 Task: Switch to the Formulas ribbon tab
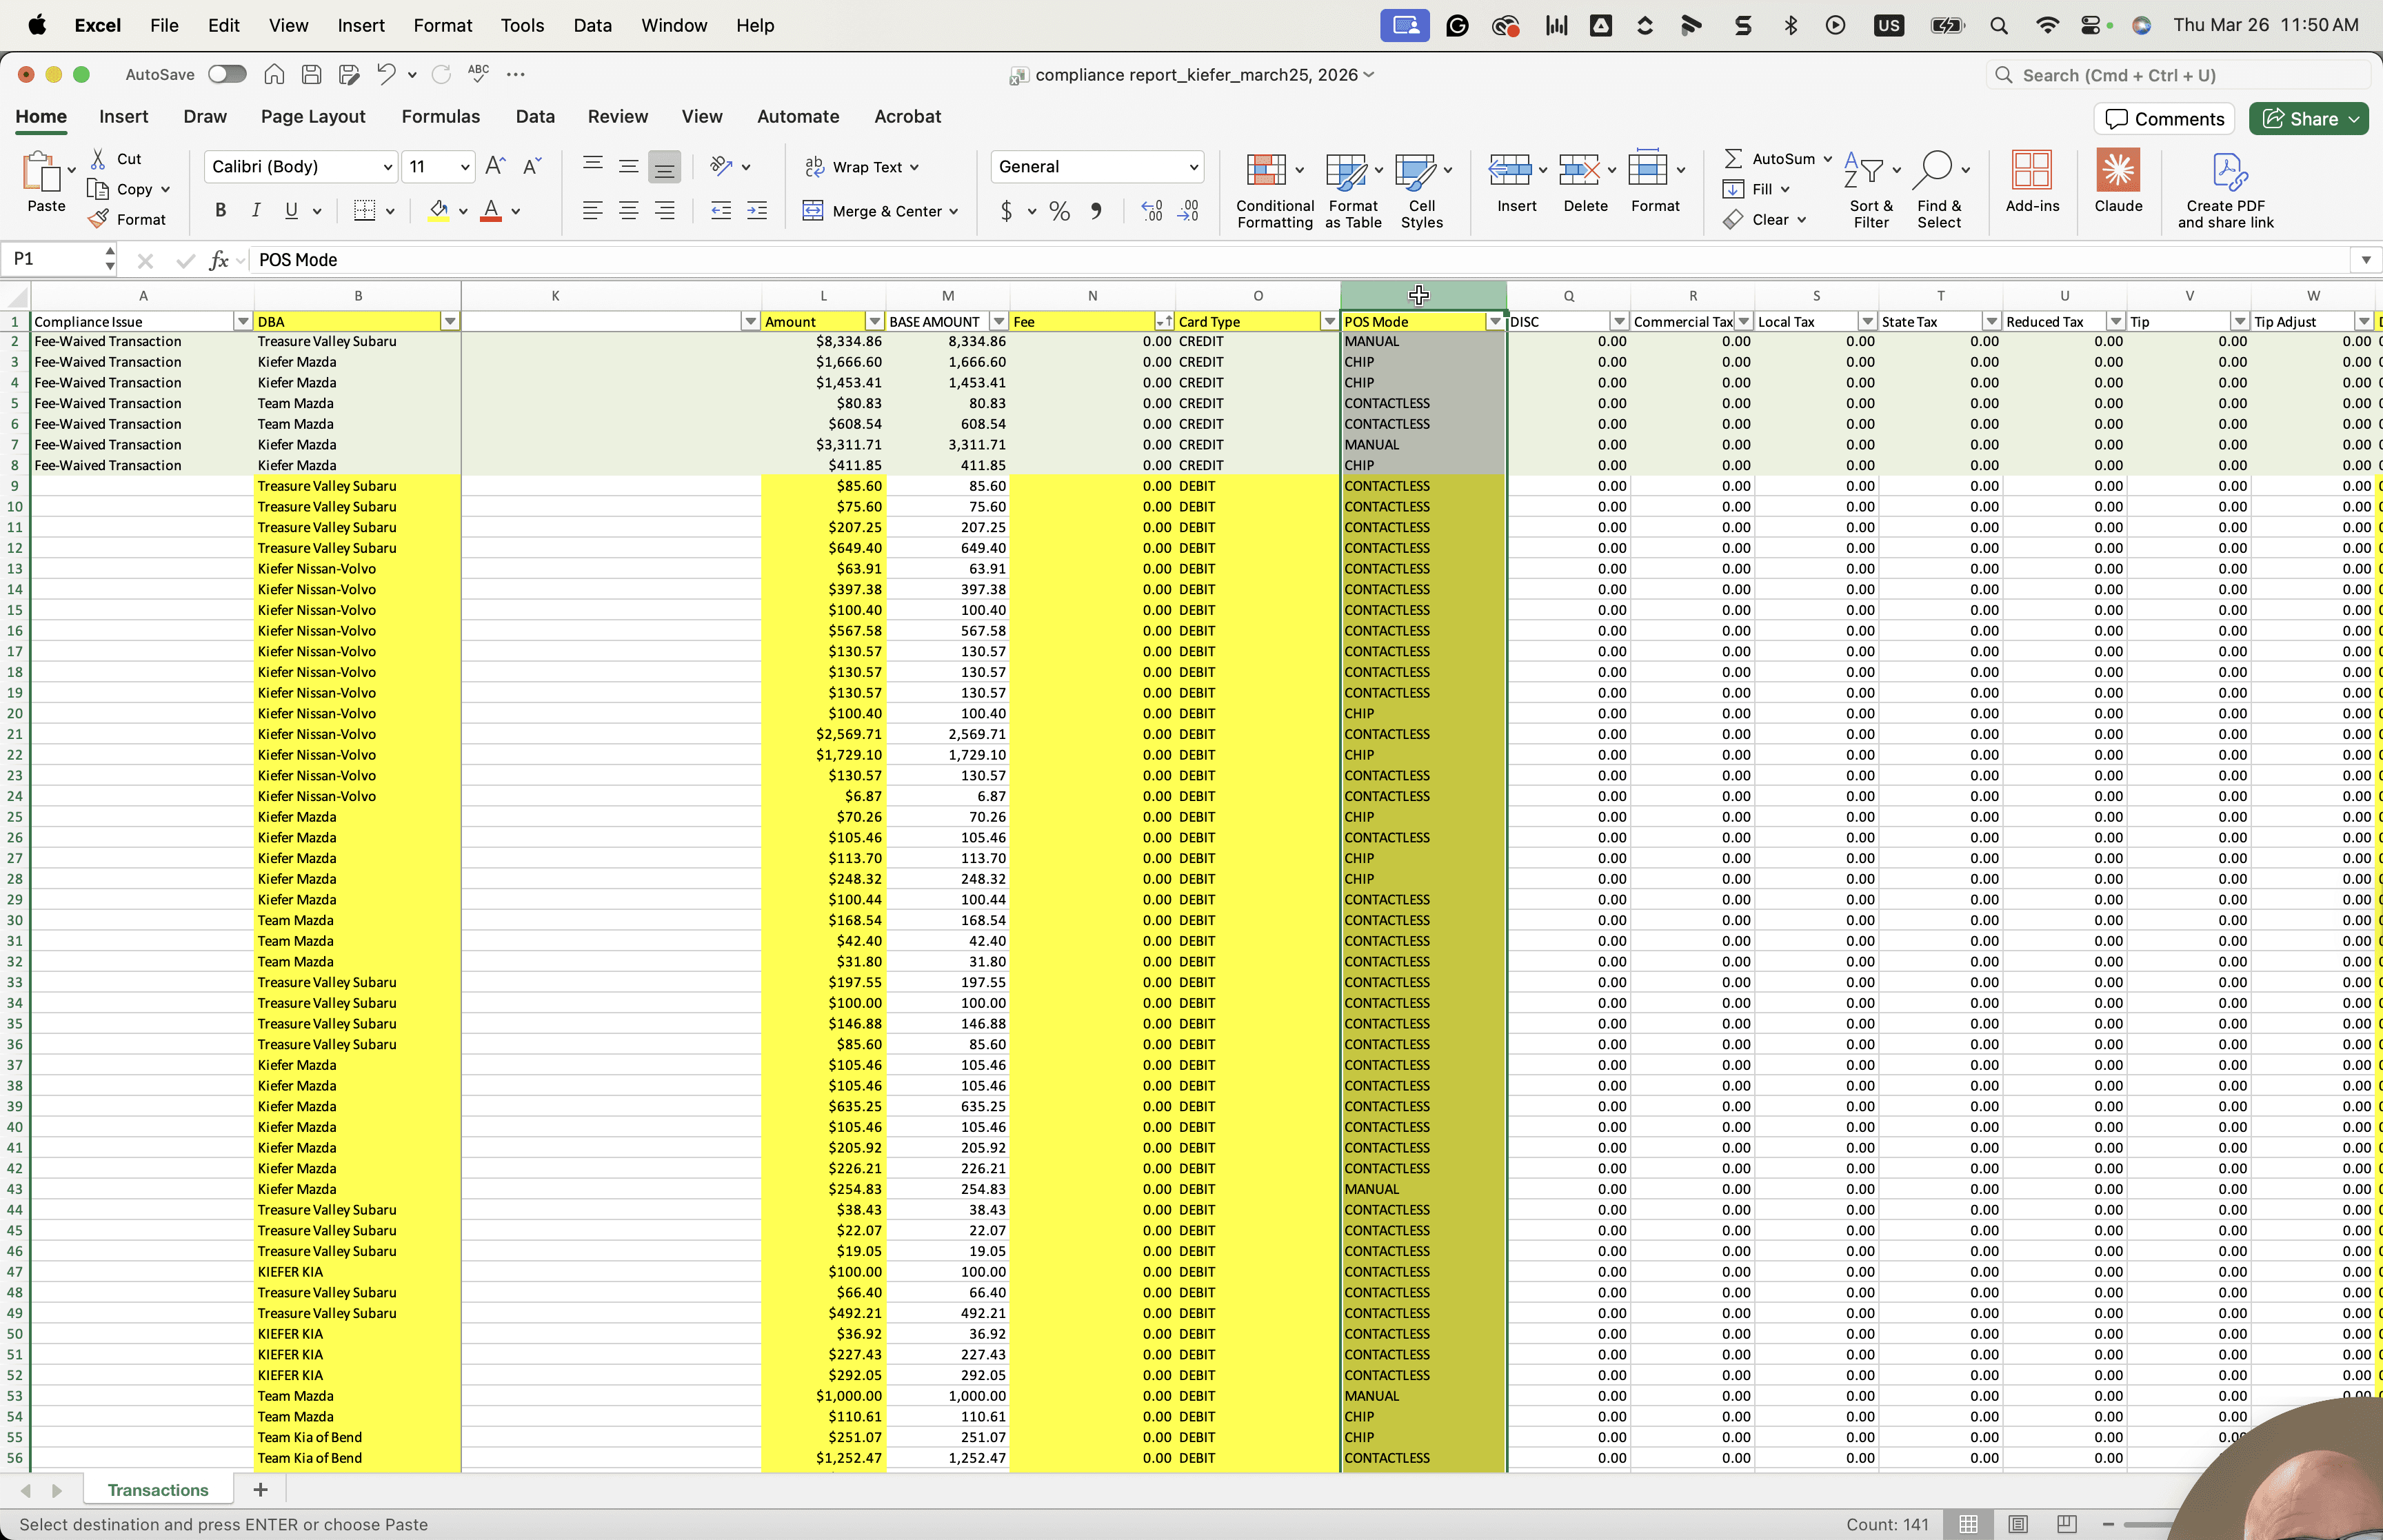[441, 116]
